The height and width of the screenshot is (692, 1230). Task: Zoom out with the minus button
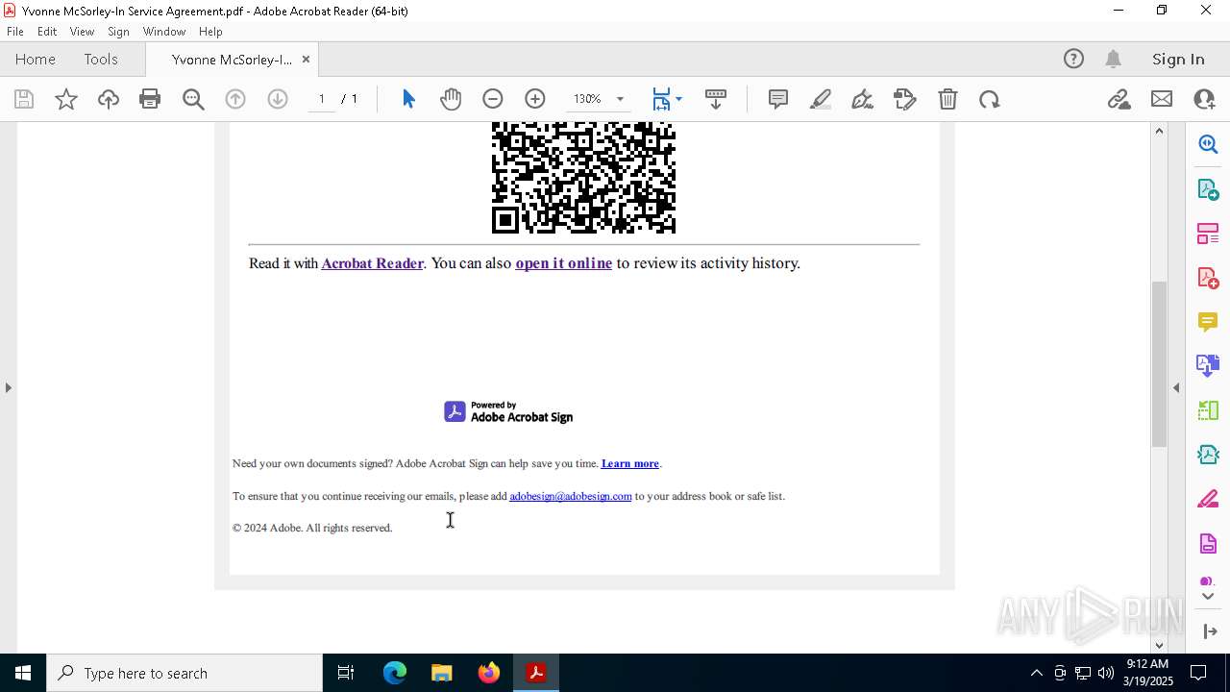click(x=493, y=99)
